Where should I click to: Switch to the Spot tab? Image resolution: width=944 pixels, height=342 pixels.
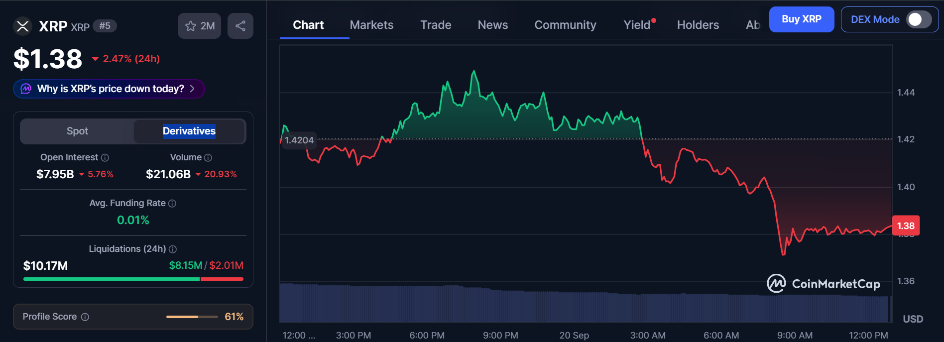pos(77,131)
